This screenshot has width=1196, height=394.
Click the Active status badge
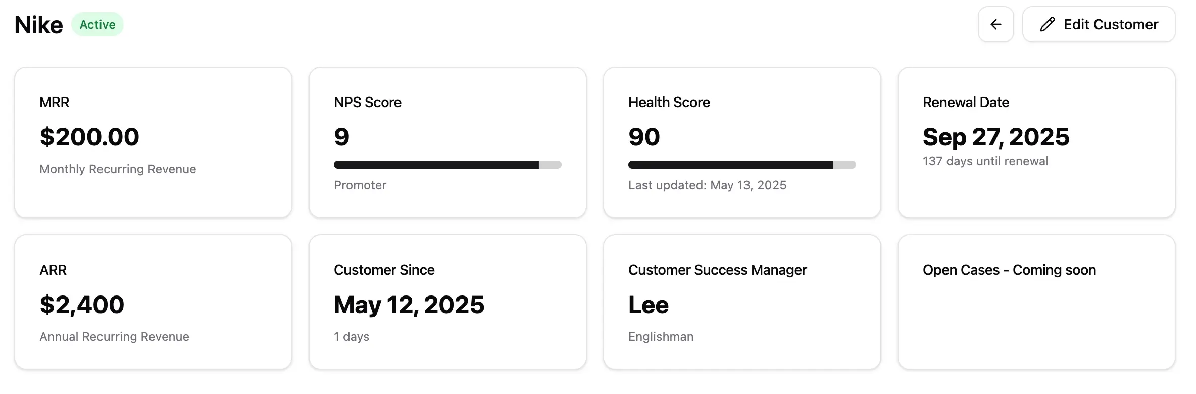[x=97, y=24]
